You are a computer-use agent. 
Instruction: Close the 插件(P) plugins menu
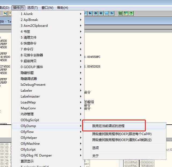tap(18, 8)
